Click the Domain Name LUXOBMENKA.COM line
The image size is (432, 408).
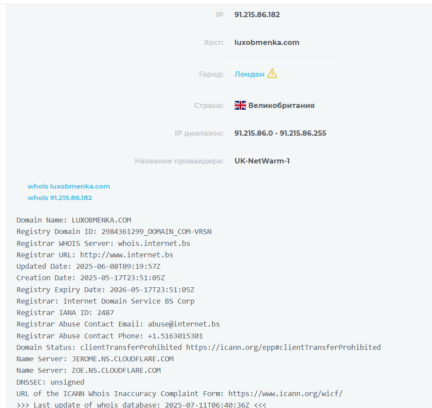pos(74,220)
